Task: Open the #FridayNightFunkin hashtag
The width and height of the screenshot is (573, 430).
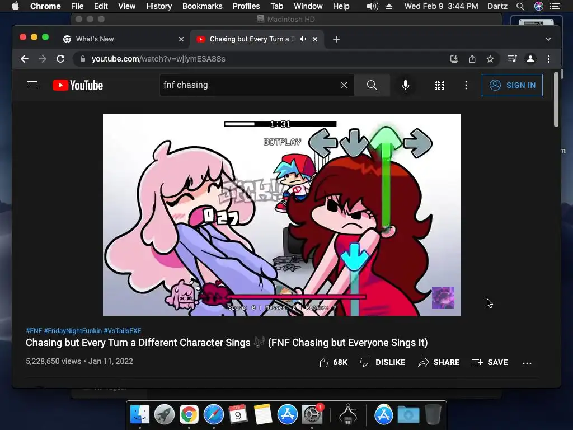Action: [x=73, y=331]
